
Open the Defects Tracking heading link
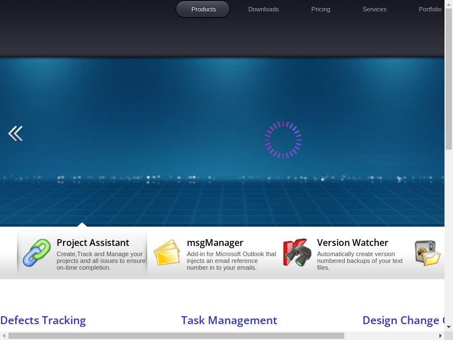[43, 320]
